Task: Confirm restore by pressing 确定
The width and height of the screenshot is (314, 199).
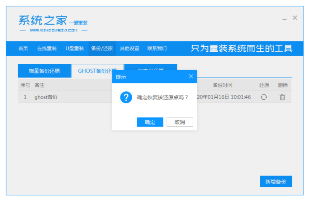Action: coord(150,122)
